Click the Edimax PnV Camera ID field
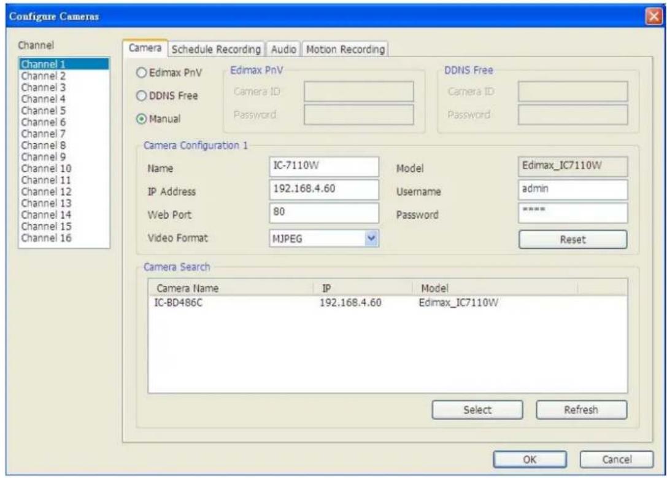Viewport: 667px width, 478px height. [358, 92]
